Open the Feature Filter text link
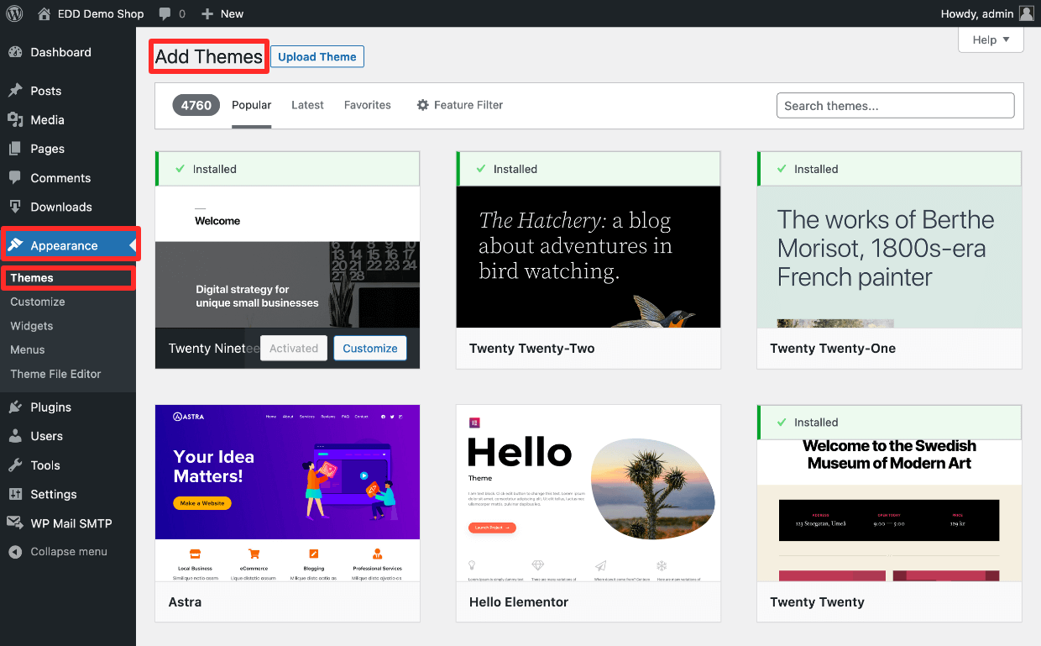The height and width of the screenshot is (646, 1041). click(468, 105)
